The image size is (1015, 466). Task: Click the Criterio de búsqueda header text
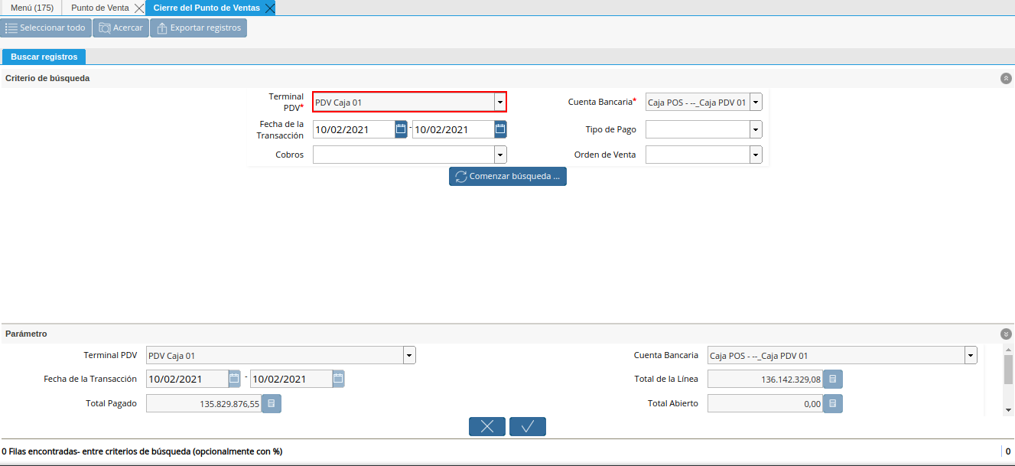(x=47, y=78)
